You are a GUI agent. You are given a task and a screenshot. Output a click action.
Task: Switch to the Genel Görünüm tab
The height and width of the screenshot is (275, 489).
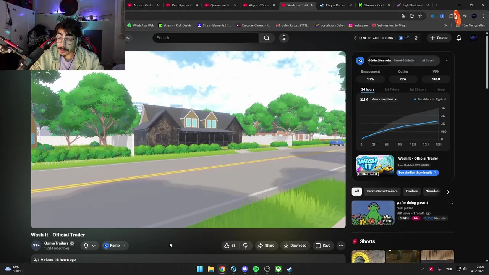[x=404, y=60]
